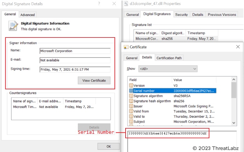This screenshot has height=152, width=244.
Task: Switch to the Security tab
Action: [x=181, y=15]
